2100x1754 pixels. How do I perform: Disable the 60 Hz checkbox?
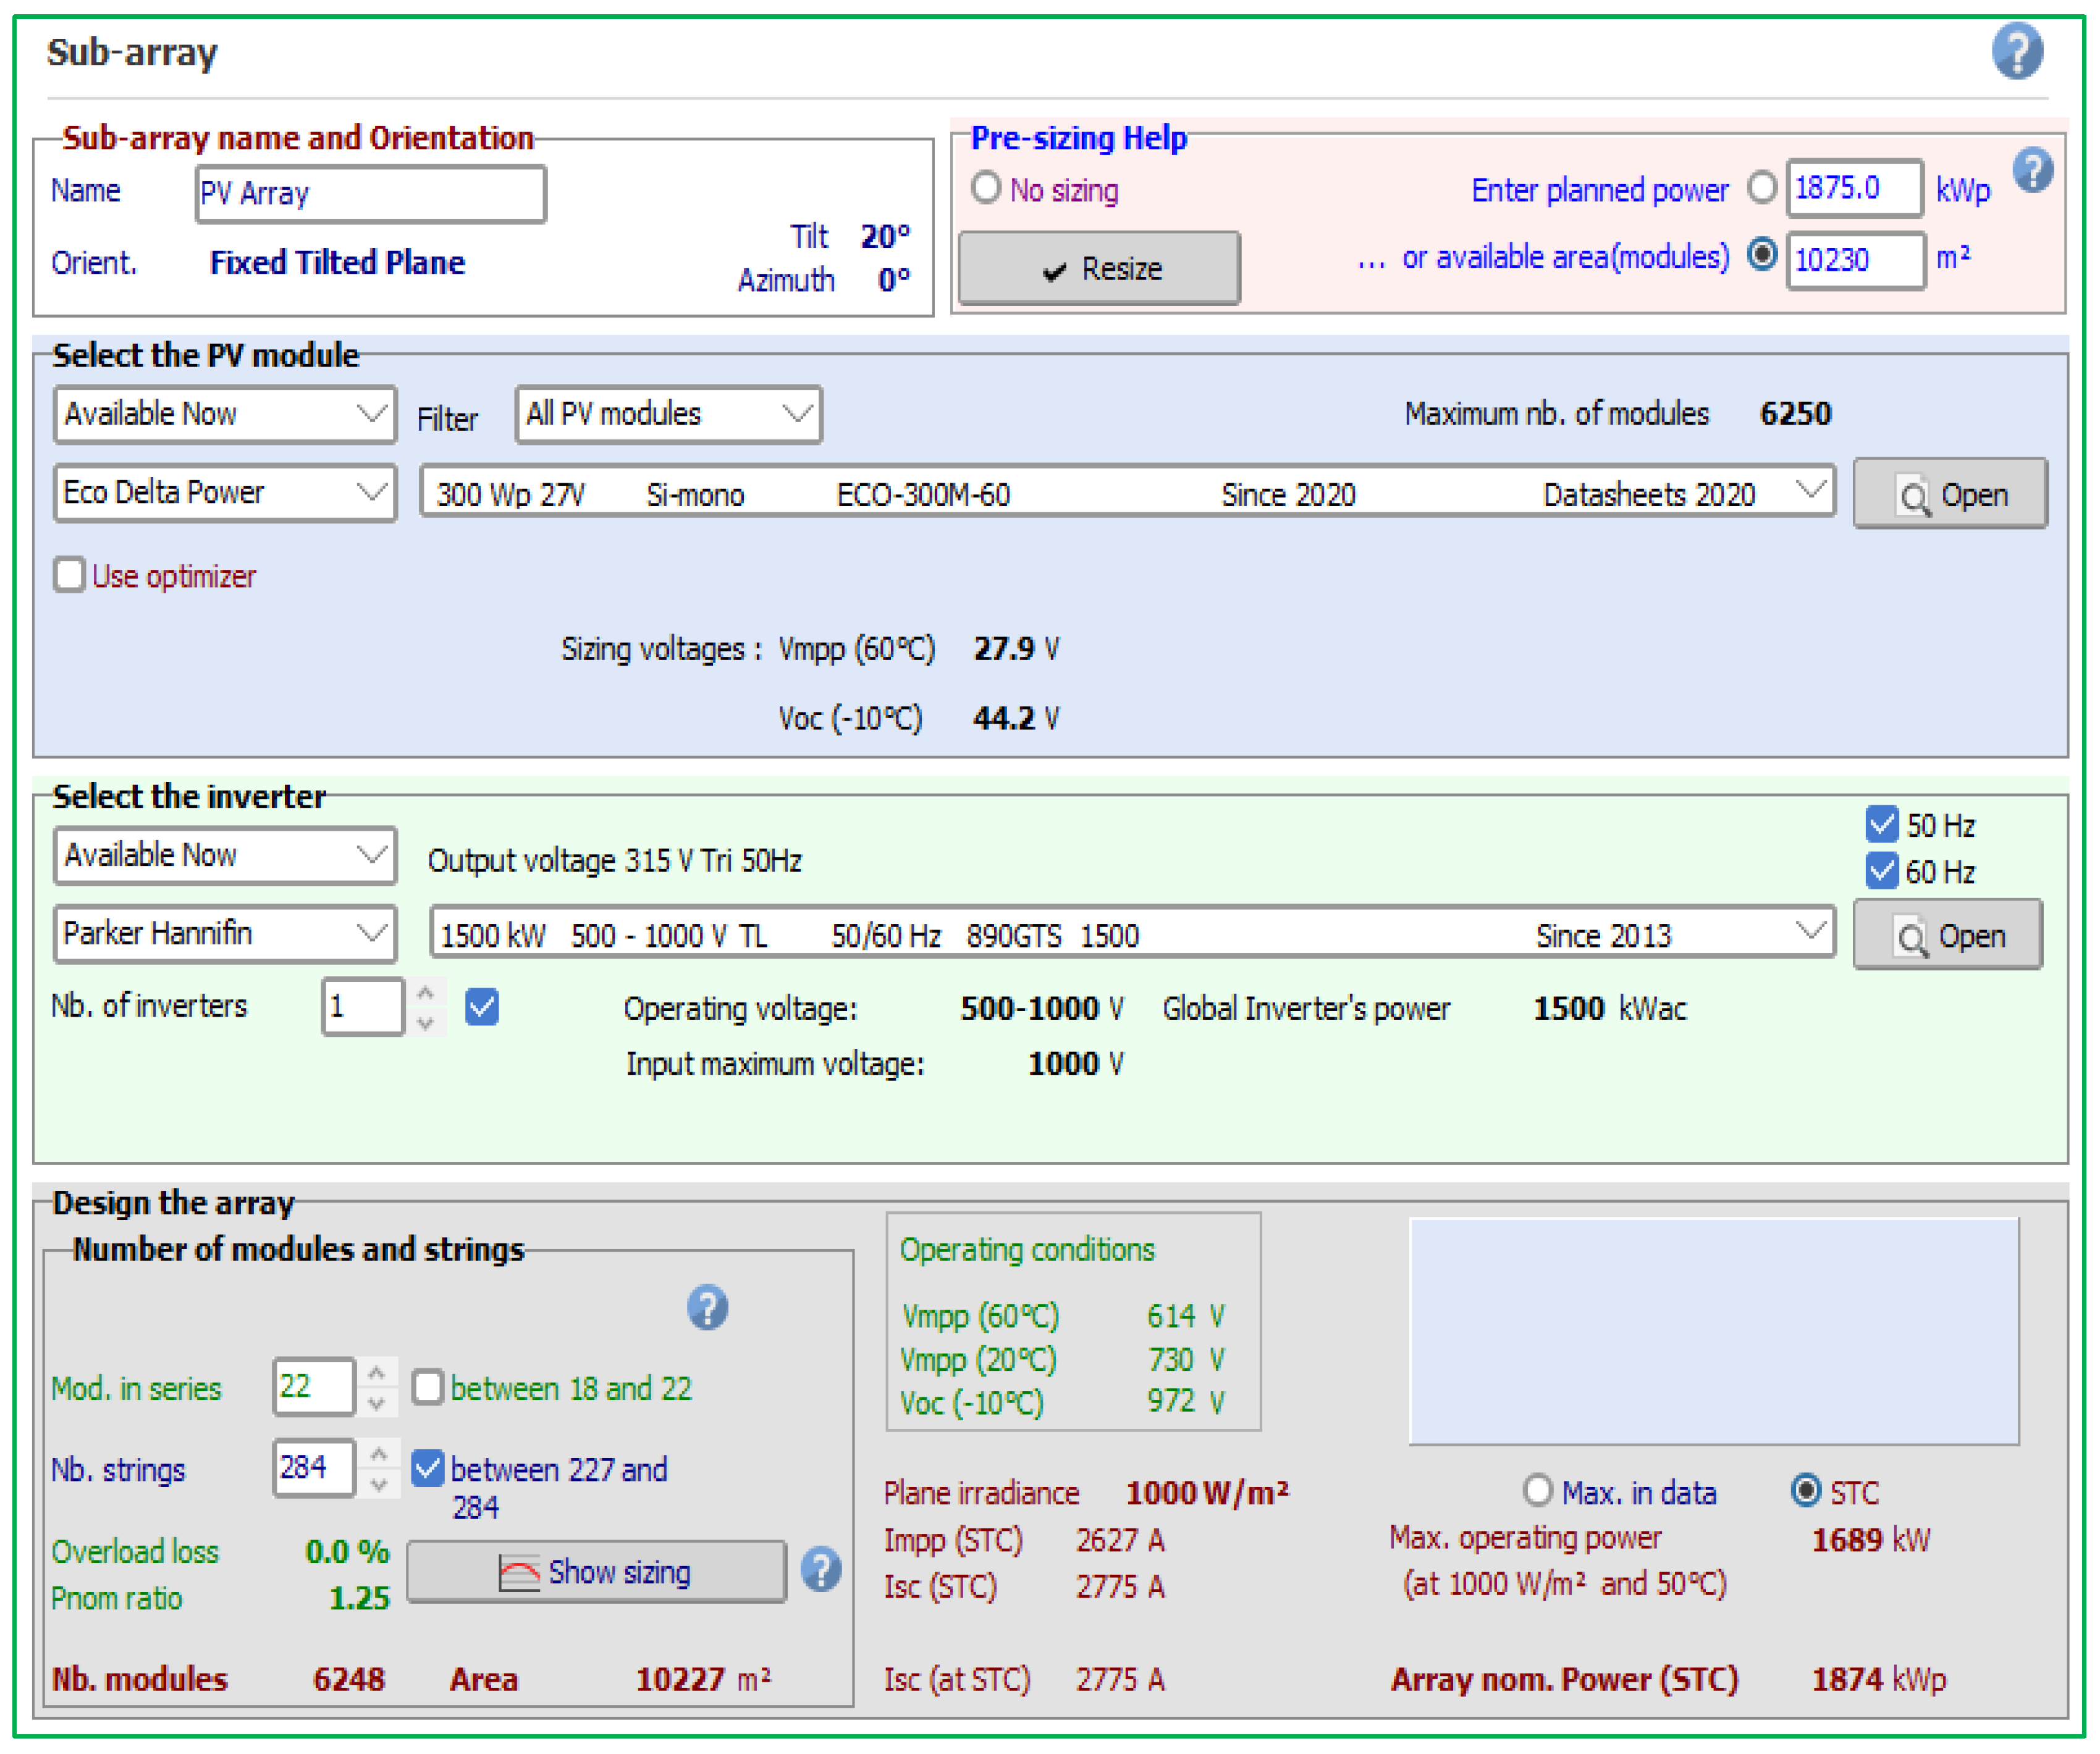1883,870
